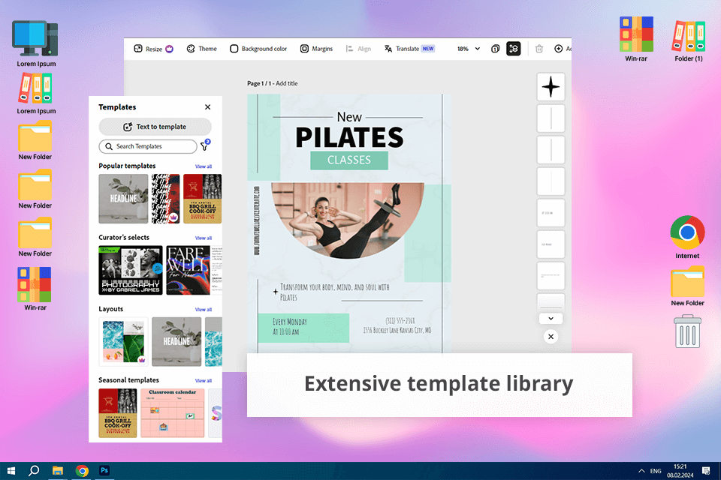This screenshot has height=480, width=721.
Task: Open Margins settings
Action: click(316, 49)
